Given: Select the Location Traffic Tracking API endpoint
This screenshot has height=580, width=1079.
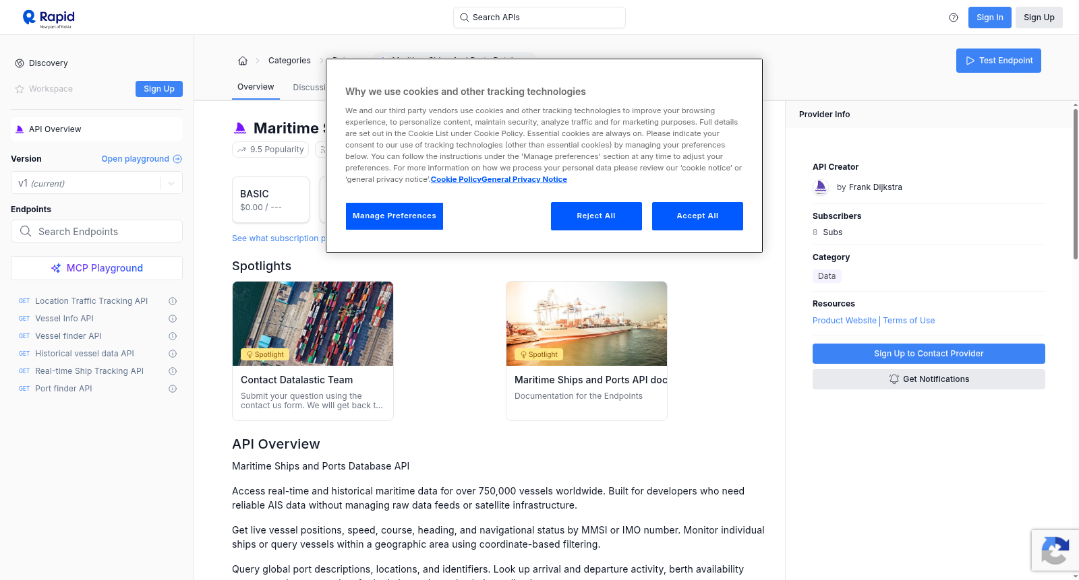Looking at the screenshot, I should [x=91, y=301].
